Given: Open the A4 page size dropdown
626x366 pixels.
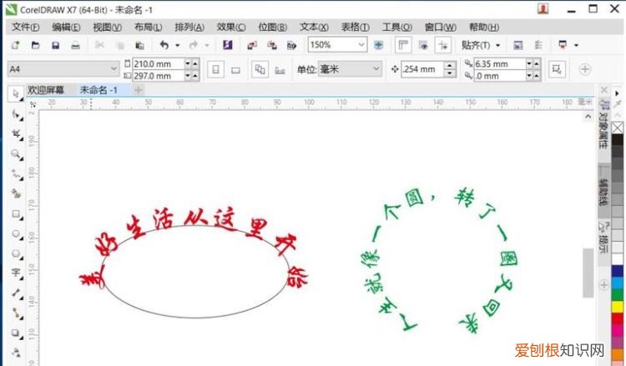Looking at the screenshot, I should 114,69.
